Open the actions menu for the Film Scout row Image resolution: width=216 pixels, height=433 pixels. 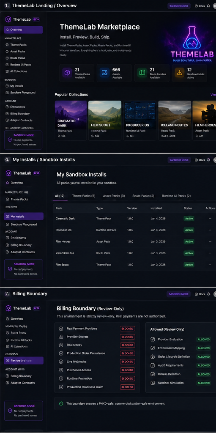[210, 265]
